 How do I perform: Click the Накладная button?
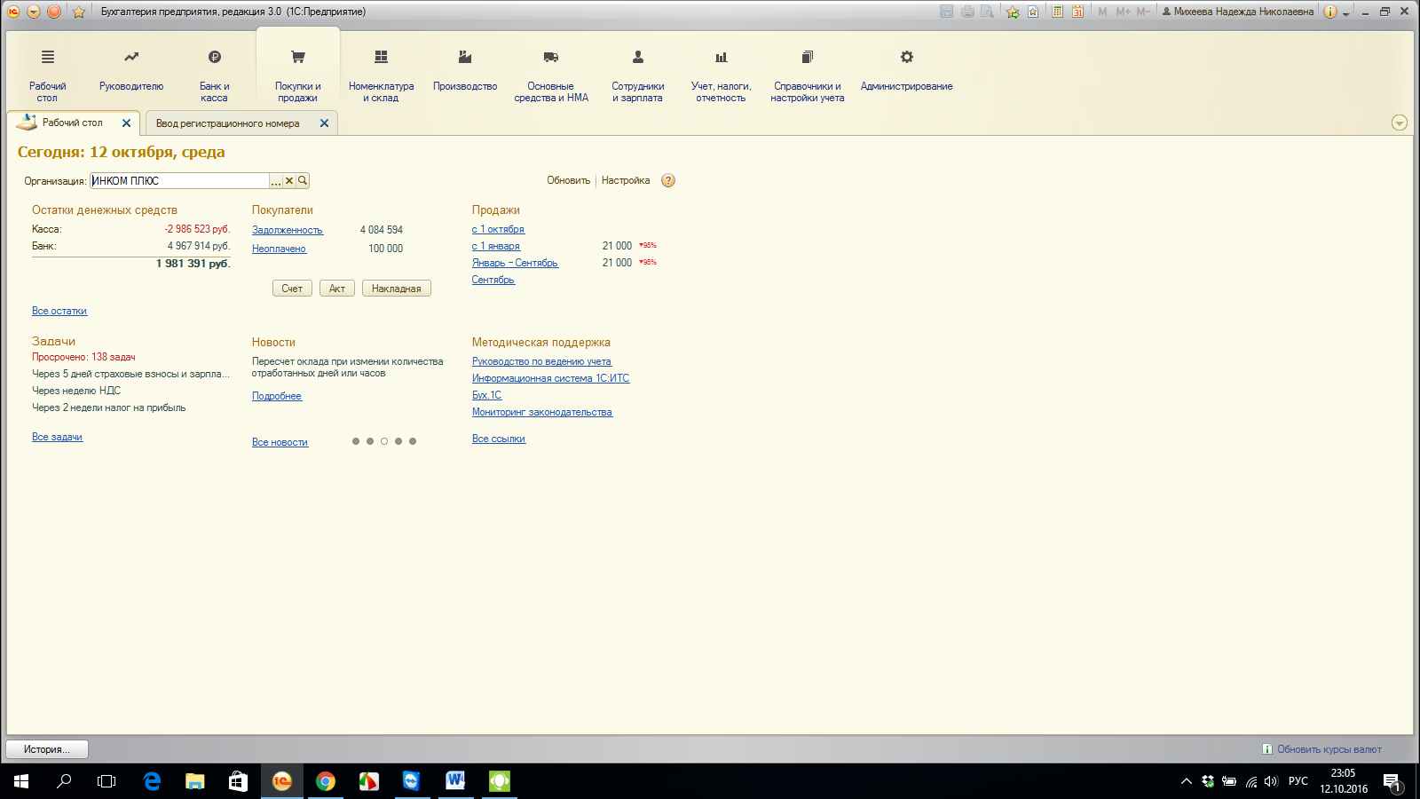pyautogui.click(x=397, y=289)
